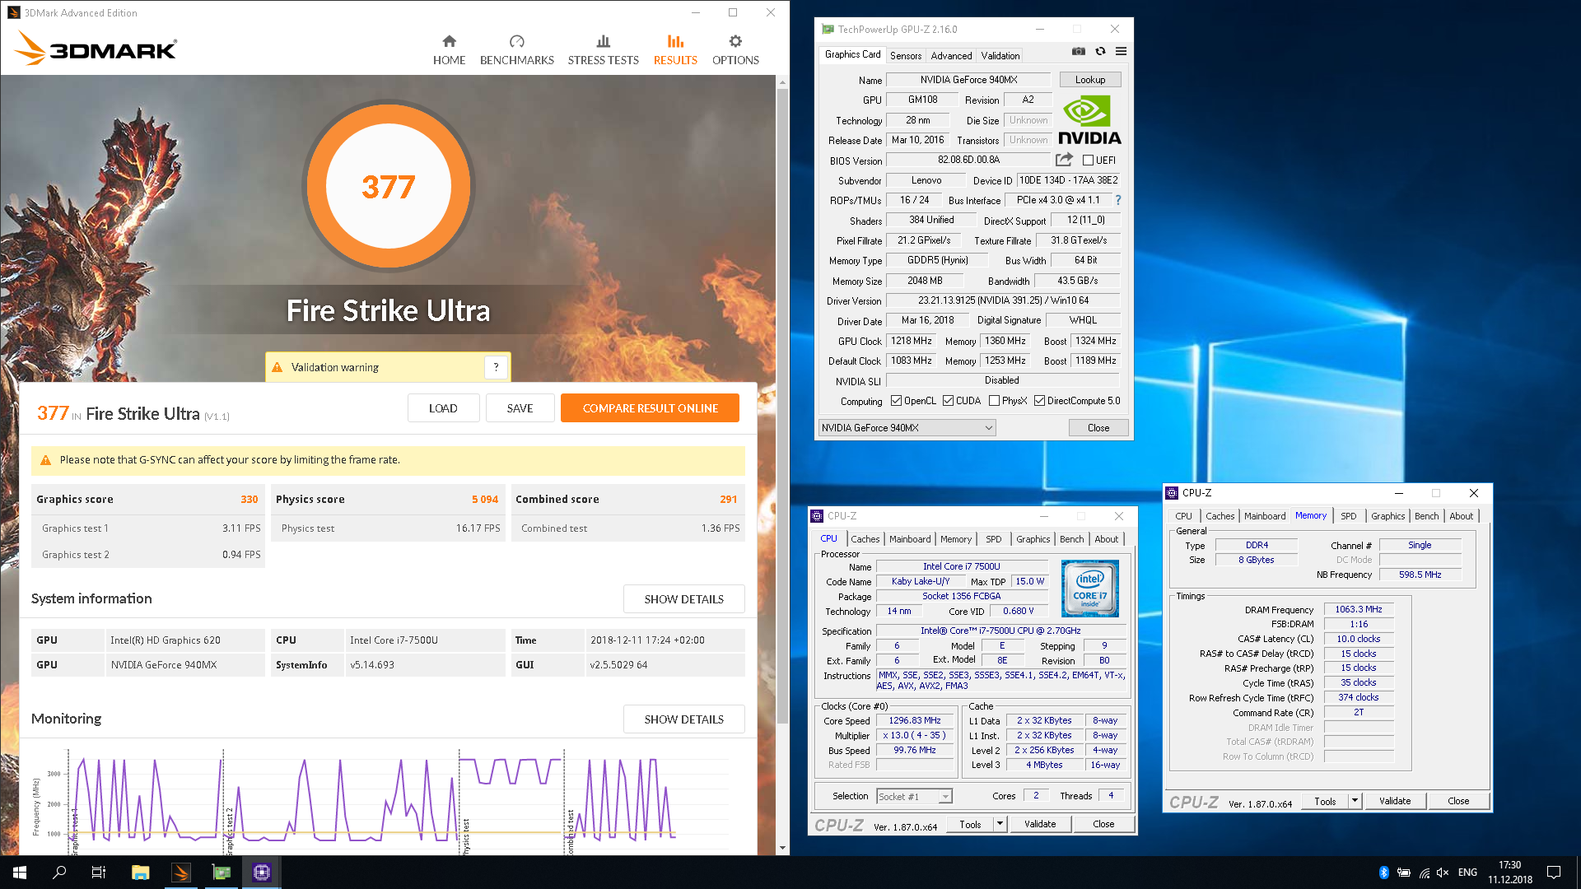Click the Bluetooth tray icon
The image size is (1581, 889).
point(1383,873)
